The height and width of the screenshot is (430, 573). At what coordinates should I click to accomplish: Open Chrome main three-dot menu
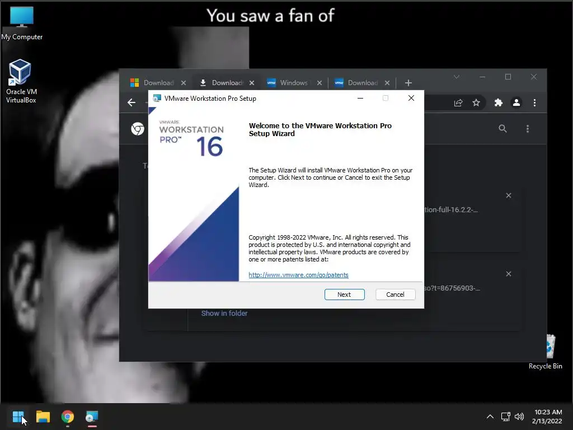tap(534, 103)
